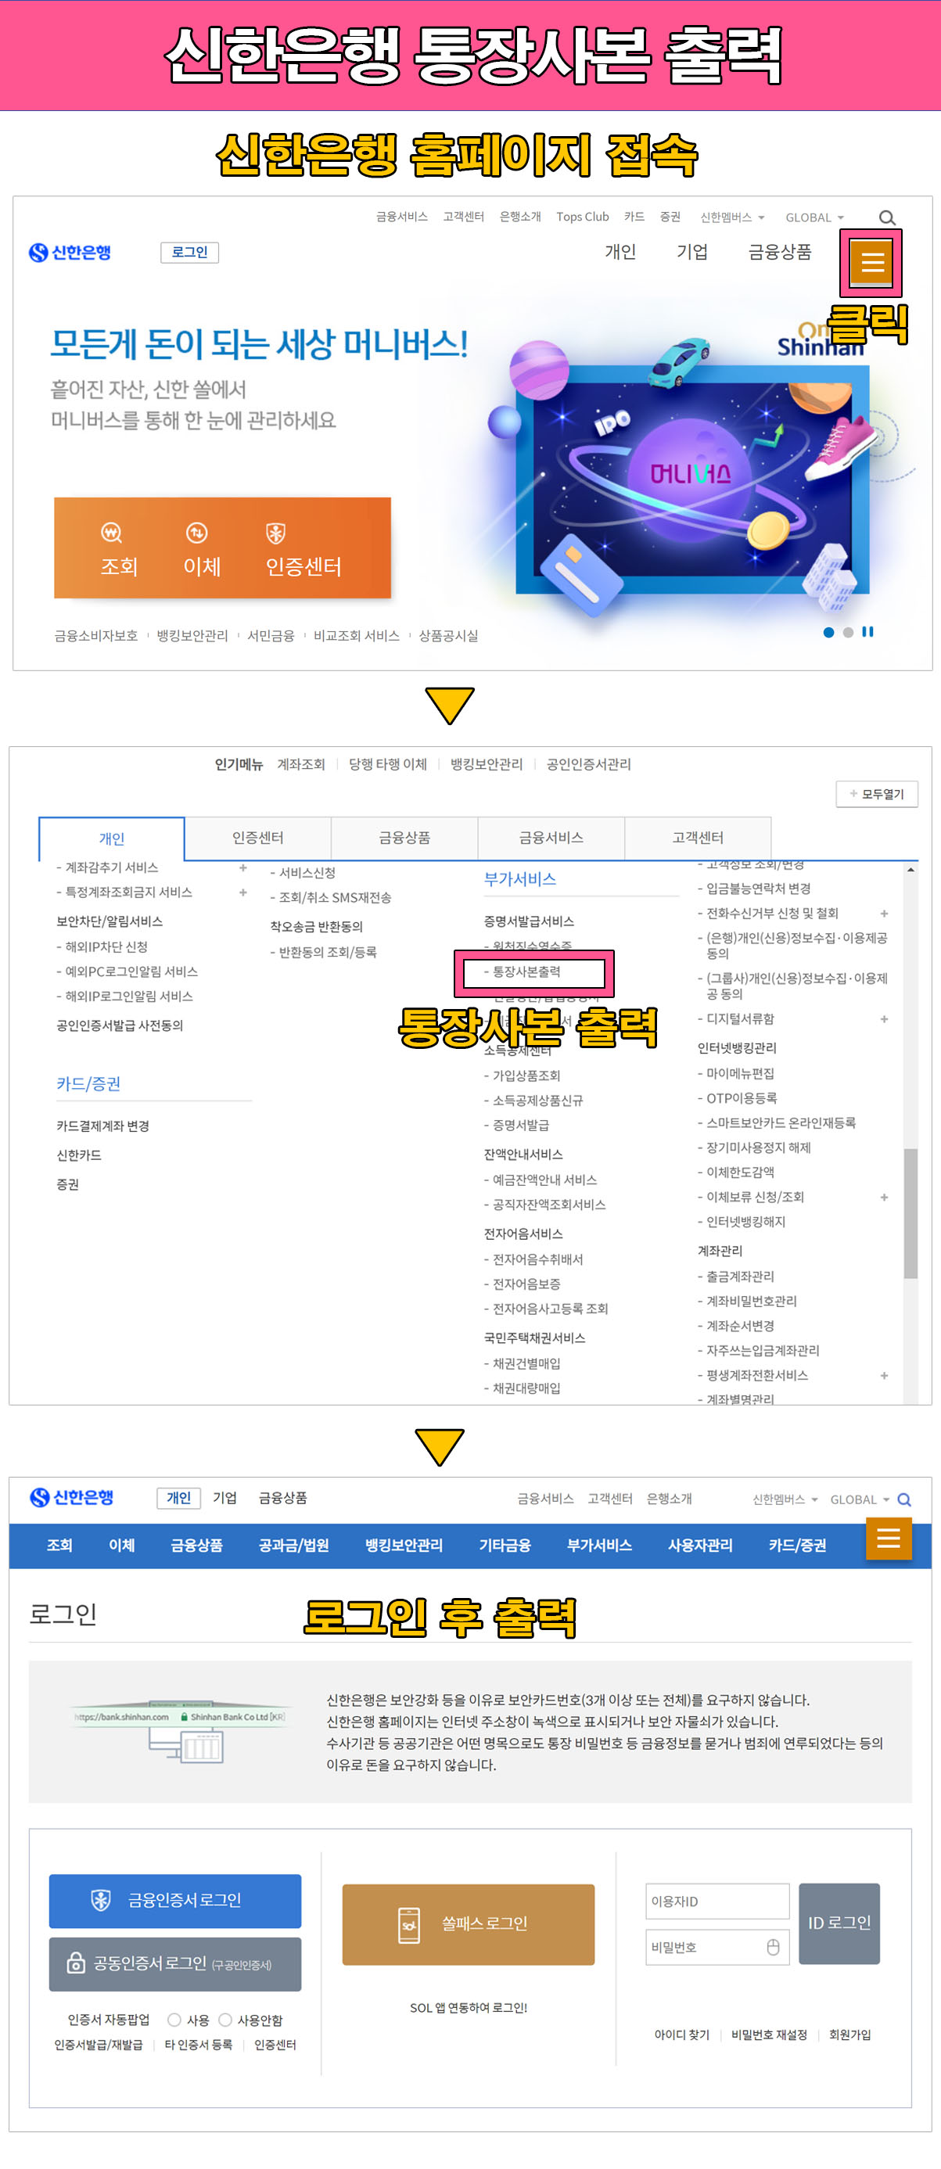Click the search icon on login page header
Image resolution: width=941 pixels, height=2169 pixels.
pos(904,1499)
